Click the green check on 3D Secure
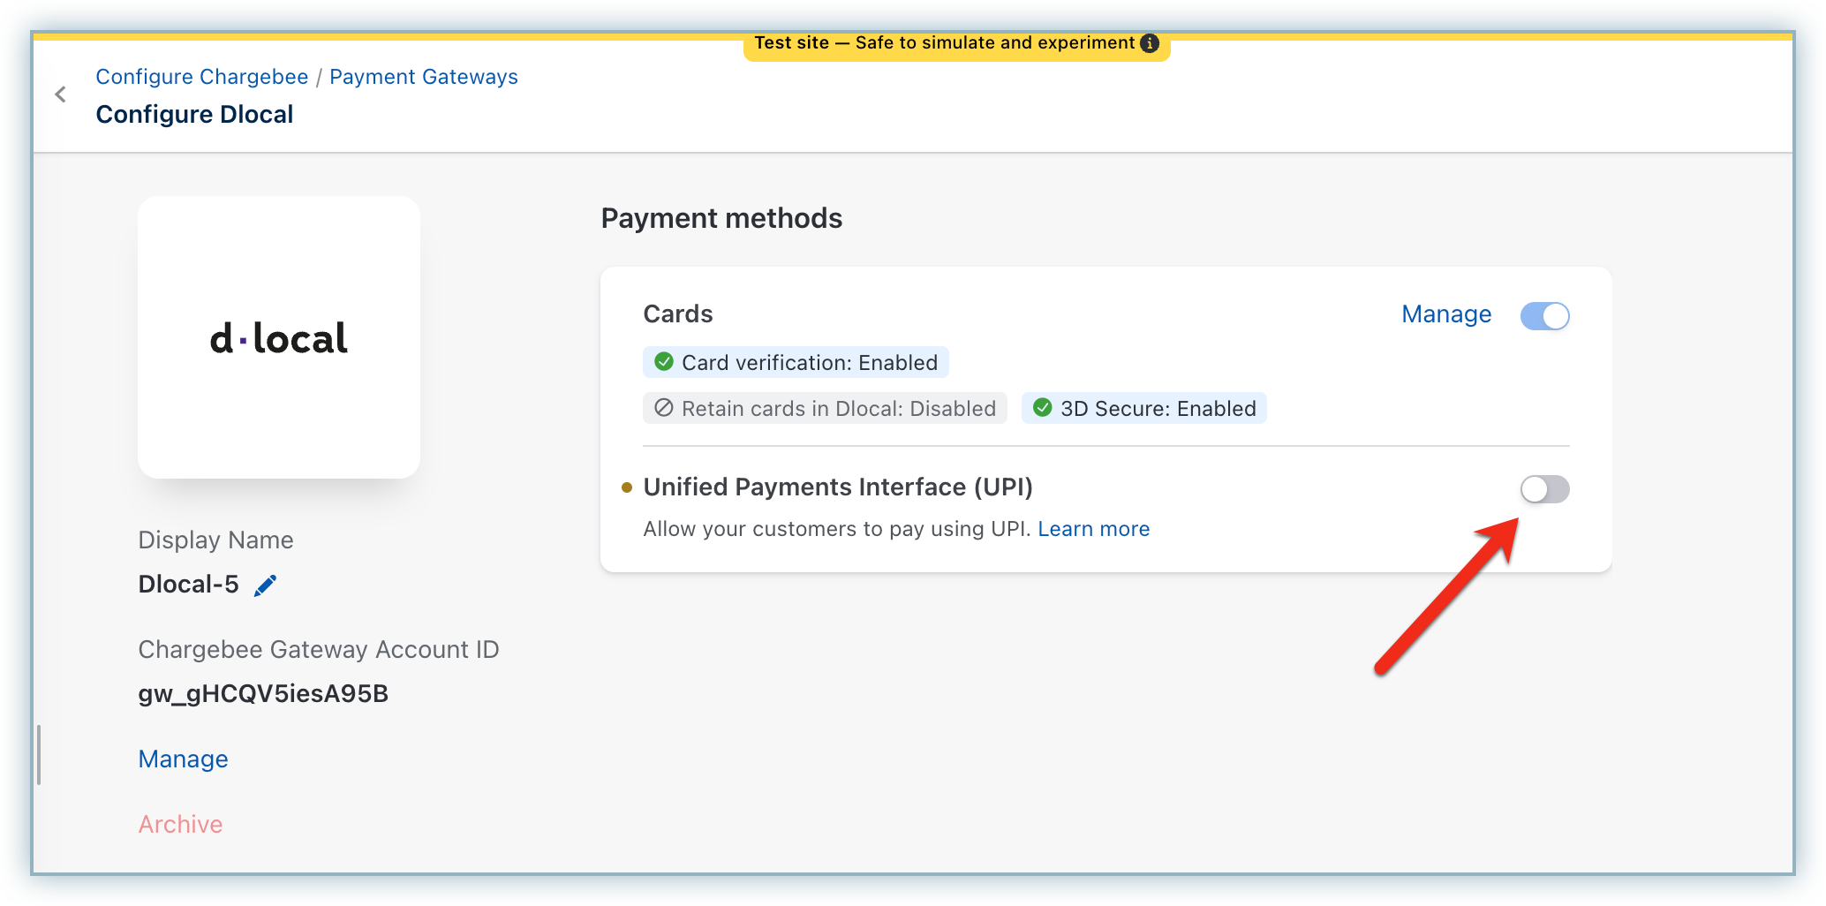 click(1043, 408)
